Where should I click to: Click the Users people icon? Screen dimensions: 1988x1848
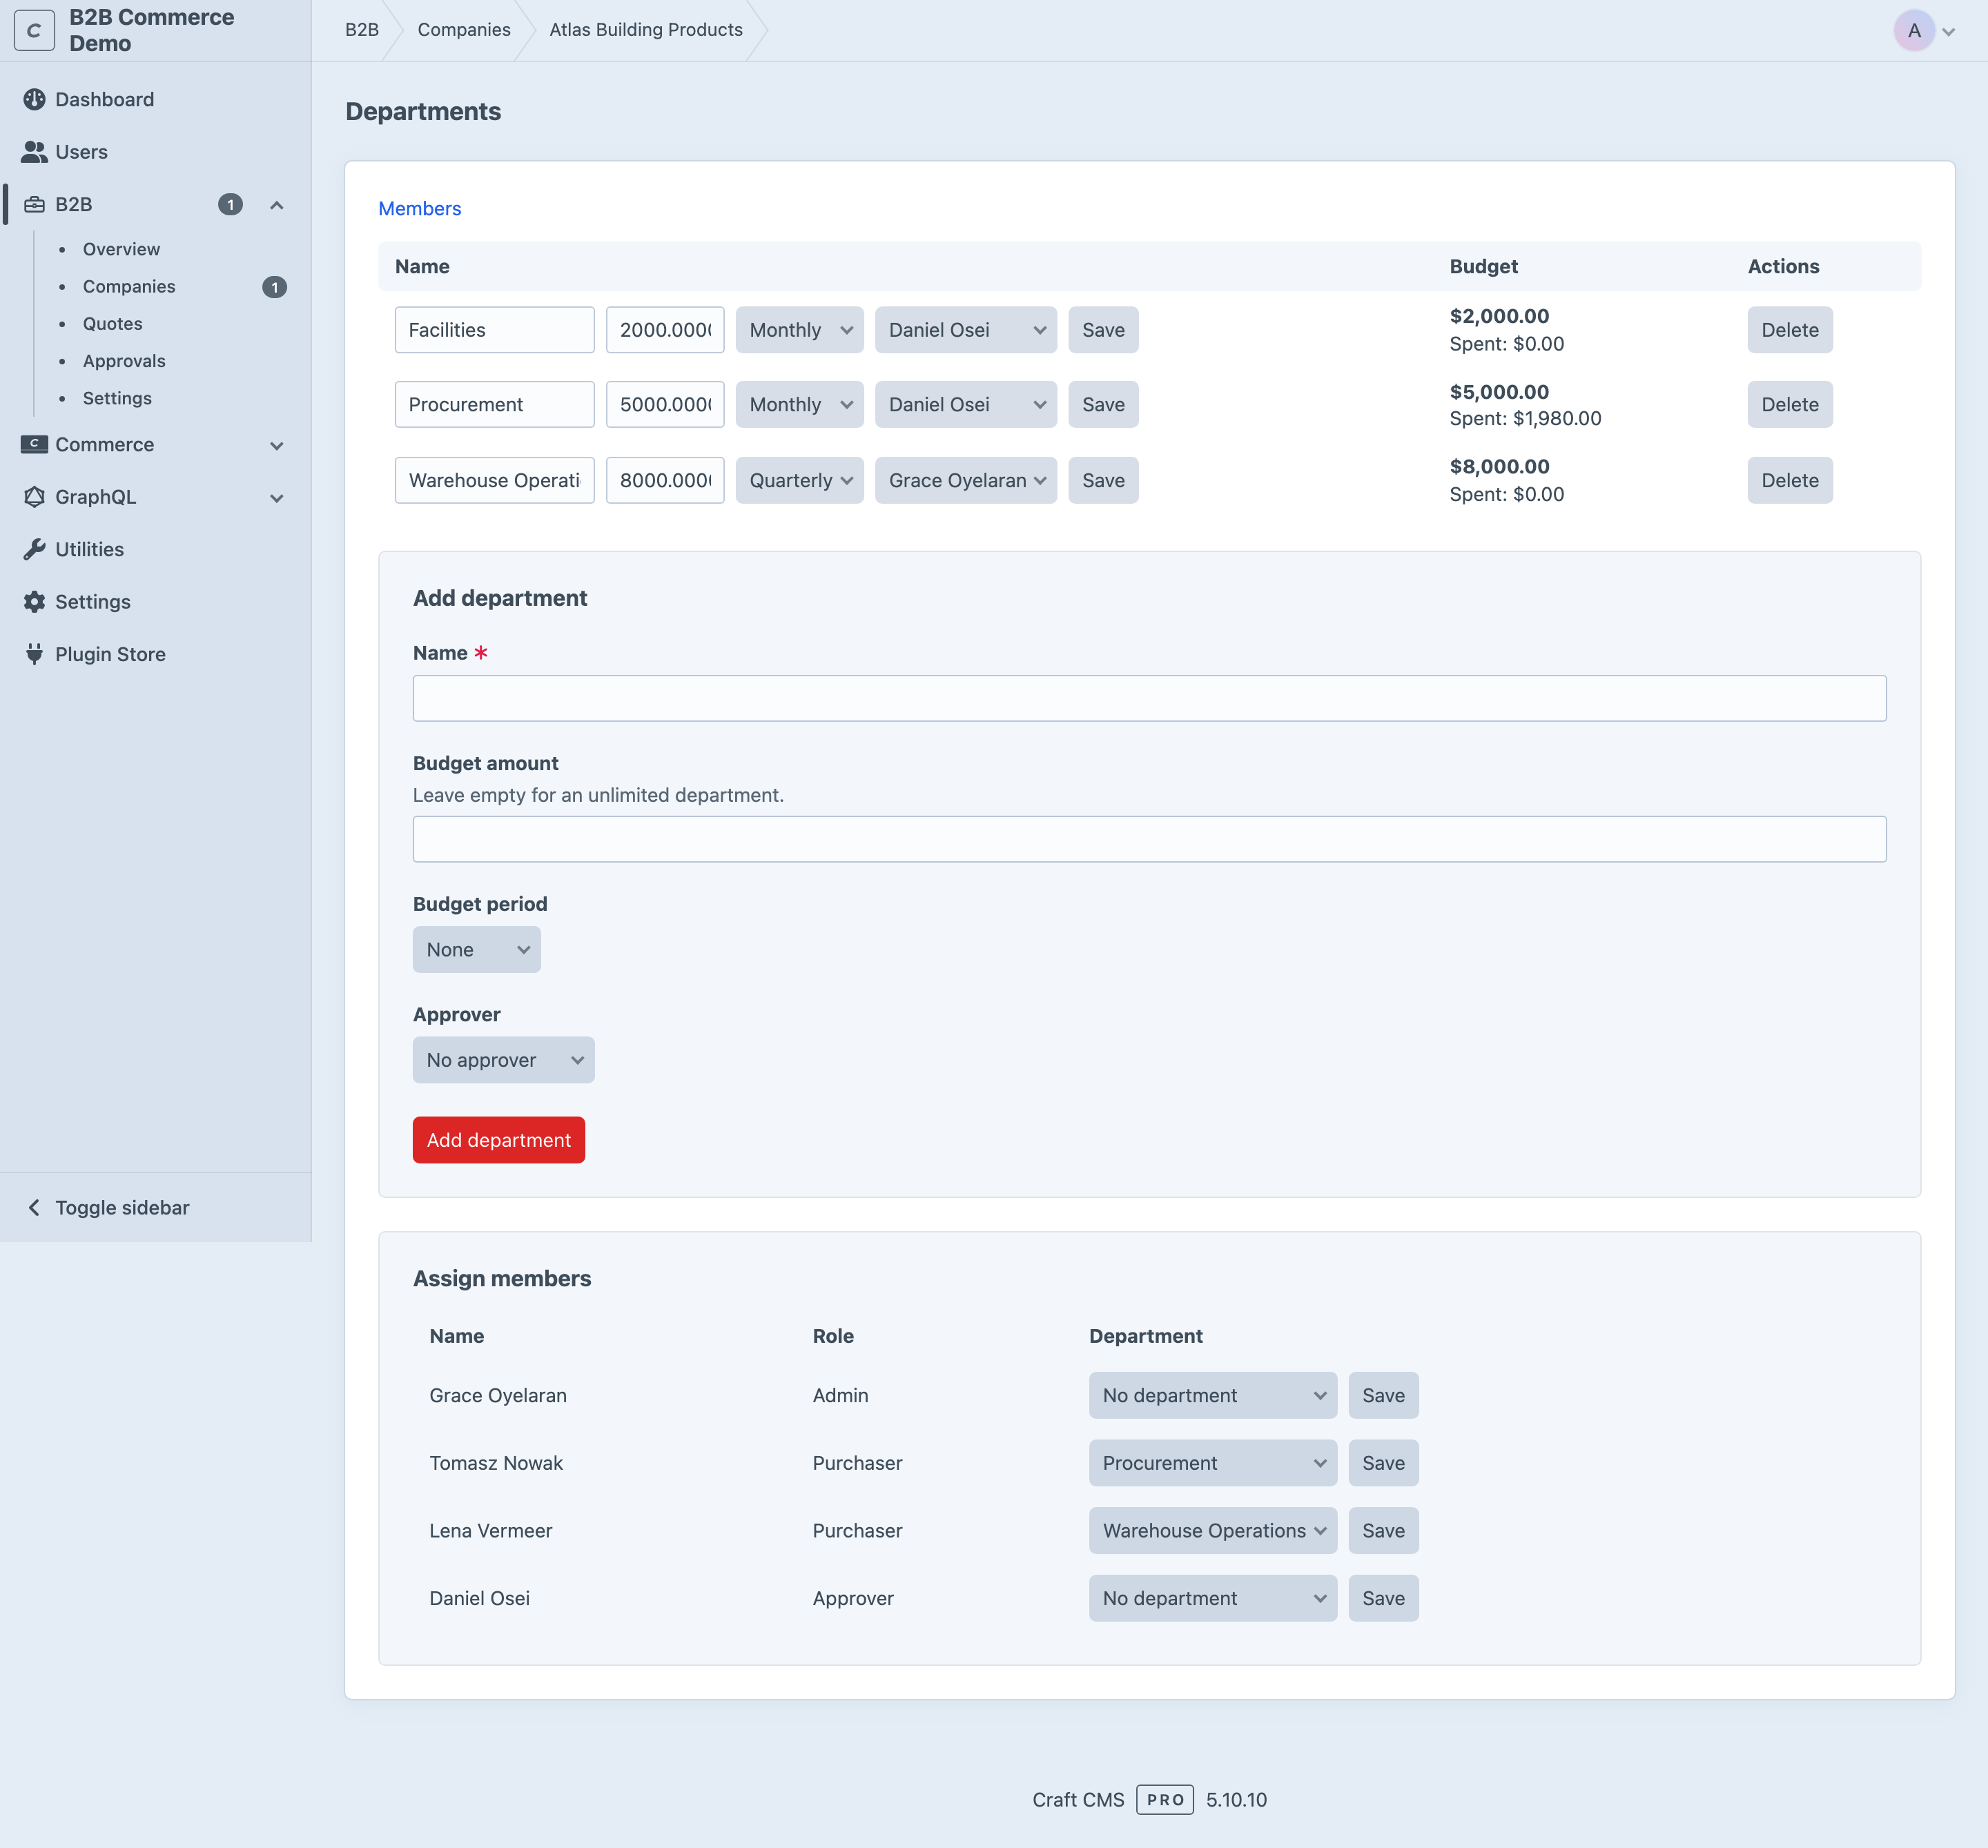point(34,152)
